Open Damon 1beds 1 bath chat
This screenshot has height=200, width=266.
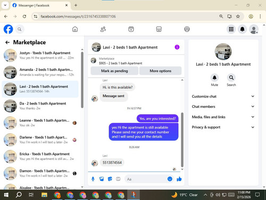(40, 173)
